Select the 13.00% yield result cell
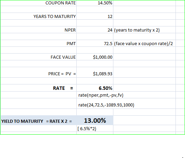Viewport: 185px width, 158px height. pos(95,120)
